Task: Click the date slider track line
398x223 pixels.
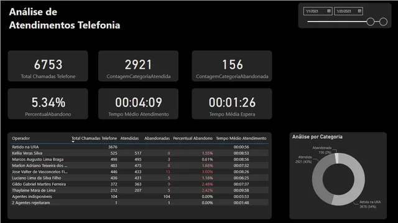Action: tap(337, 22)
